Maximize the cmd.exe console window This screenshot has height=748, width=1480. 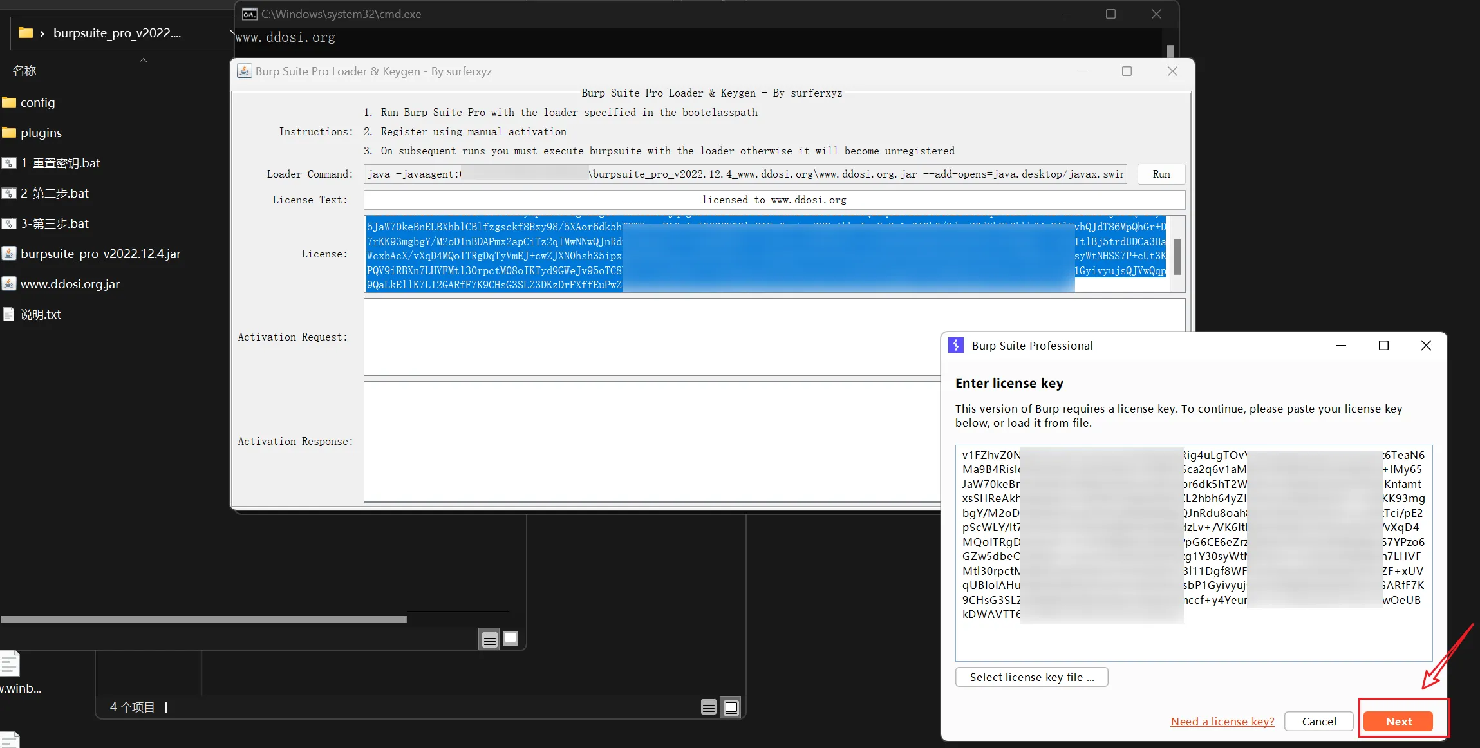1110,14
